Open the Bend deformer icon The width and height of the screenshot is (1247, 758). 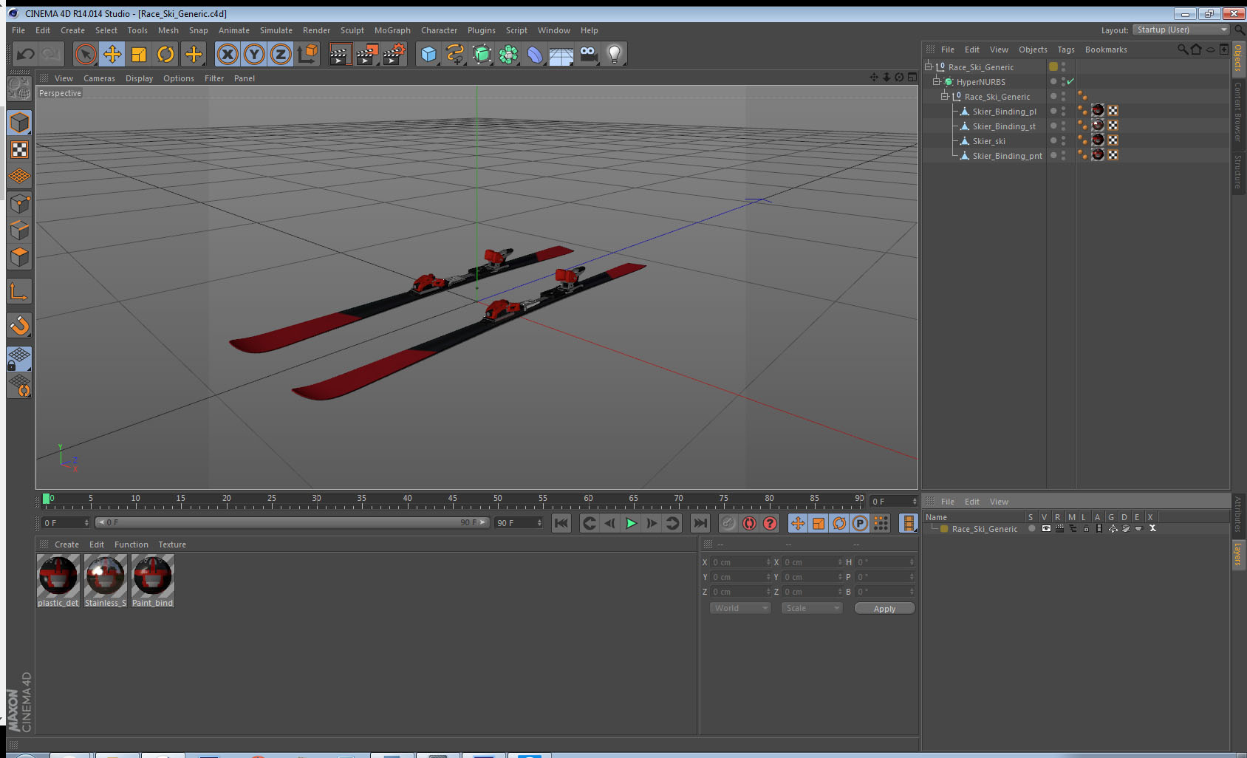tap(535, 54)
